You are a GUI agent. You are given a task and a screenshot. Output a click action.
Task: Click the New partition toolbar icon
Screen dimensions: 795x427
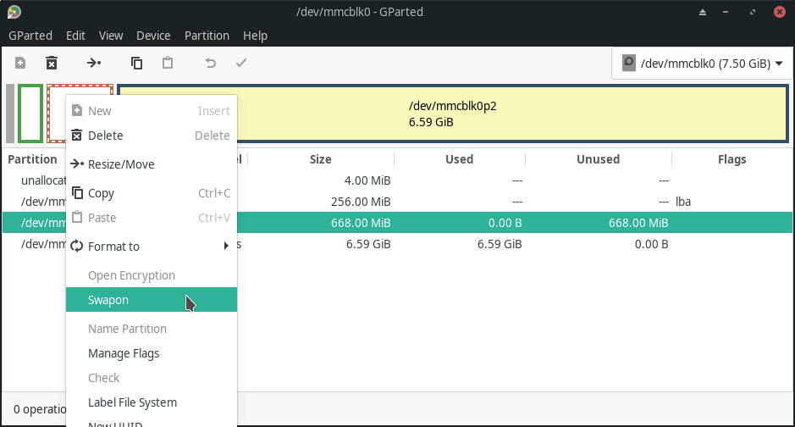[20, 63]
